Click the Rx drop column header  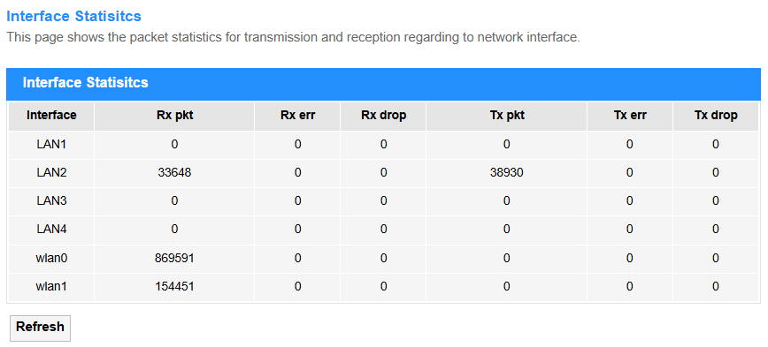[383, 116]
